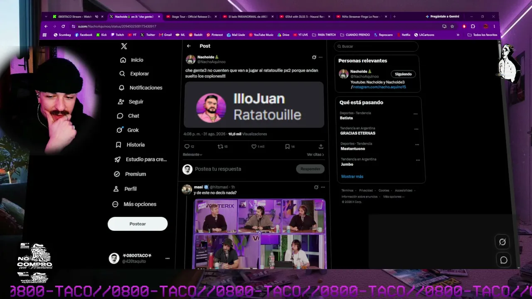The width and height of the screenshot is (532, 299).
Task: Open the Privacidad footer link
Action: (x=366, y=191)
